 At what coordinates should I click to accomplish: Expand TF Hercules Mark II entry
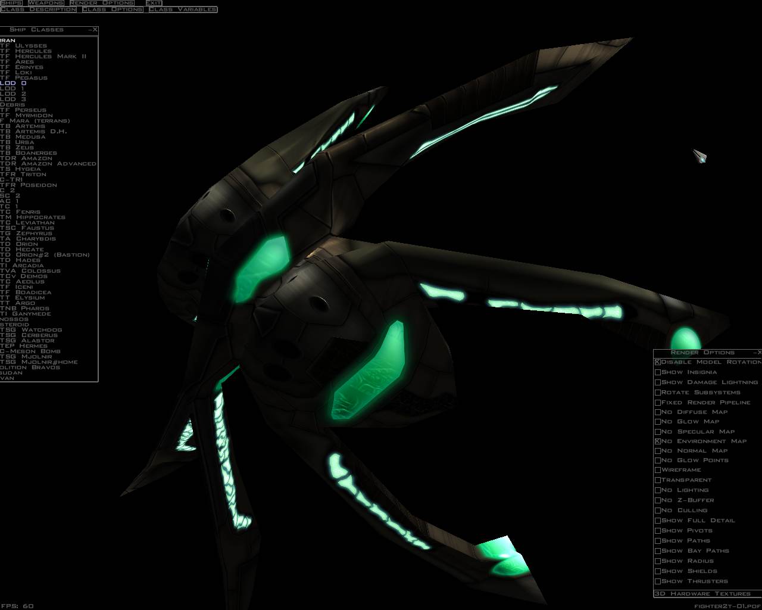(43, 57)
